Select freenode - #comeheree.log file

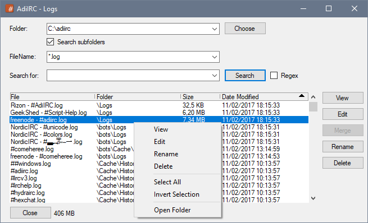46,156
